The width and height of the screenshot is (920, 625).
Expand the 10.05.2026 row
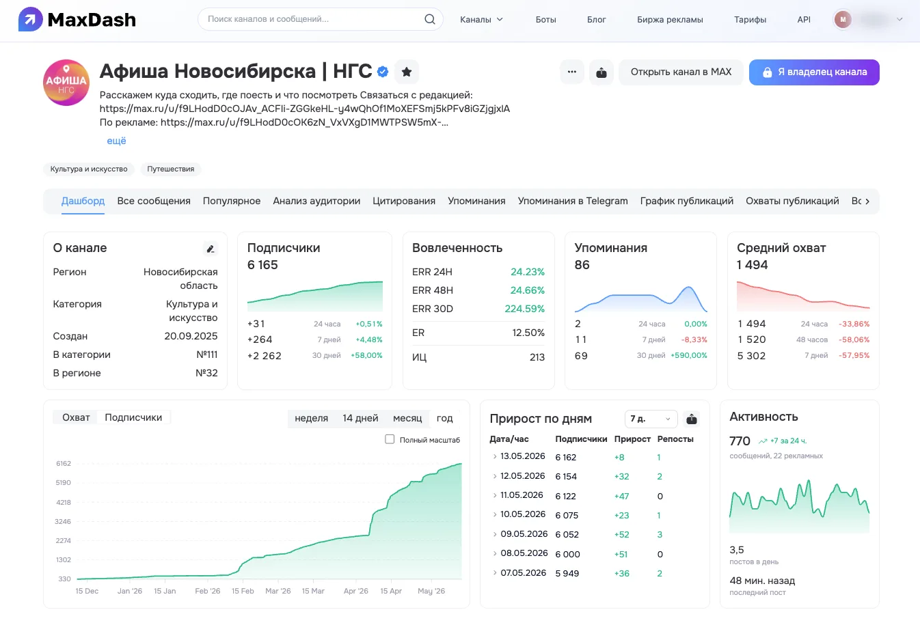point(494,515)
